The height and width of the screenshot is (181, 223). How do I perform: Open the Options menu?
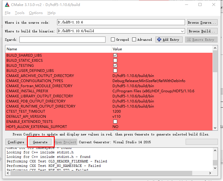tap(36, 13)
